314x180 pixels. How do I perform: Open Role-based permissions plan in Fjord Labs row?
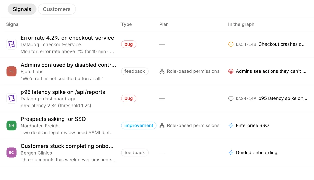pyautogui.click(x=193, y=71)
